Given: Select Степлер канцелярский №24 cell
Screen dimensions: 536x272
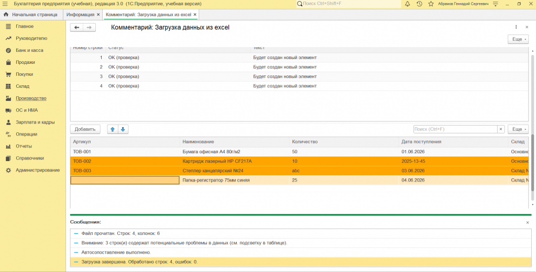Looking at the screenshot, I should pos(235,171).
